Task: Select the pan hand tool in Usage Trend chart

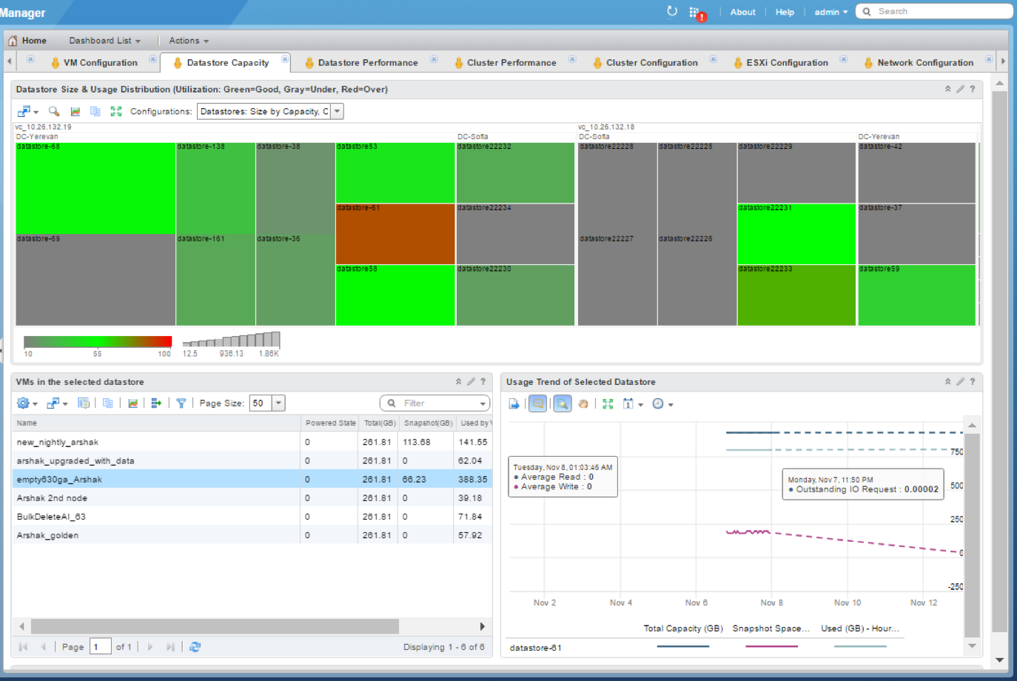Action: 583,403
